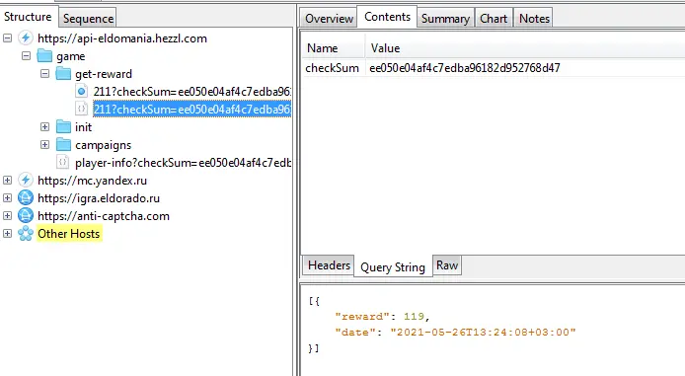
Task: Expand the anti-captcha.com host node
Action: pyautogui.click(x=8, y=216)
